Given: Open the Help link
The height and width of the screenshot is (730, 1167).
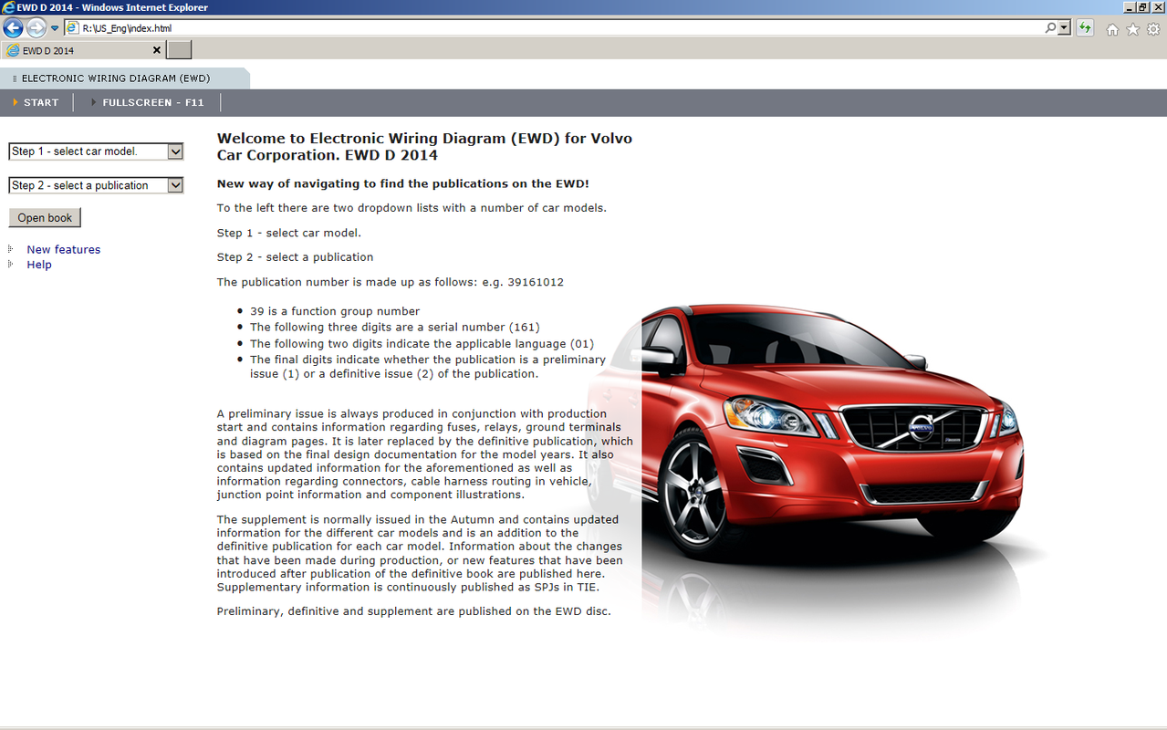Looking at the screenshot, I should (x=39, y=265).
